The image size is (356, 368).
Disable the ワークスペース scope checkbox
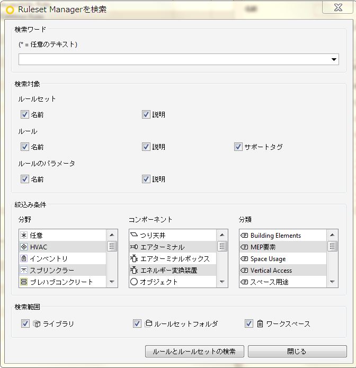tap(248, 324)
